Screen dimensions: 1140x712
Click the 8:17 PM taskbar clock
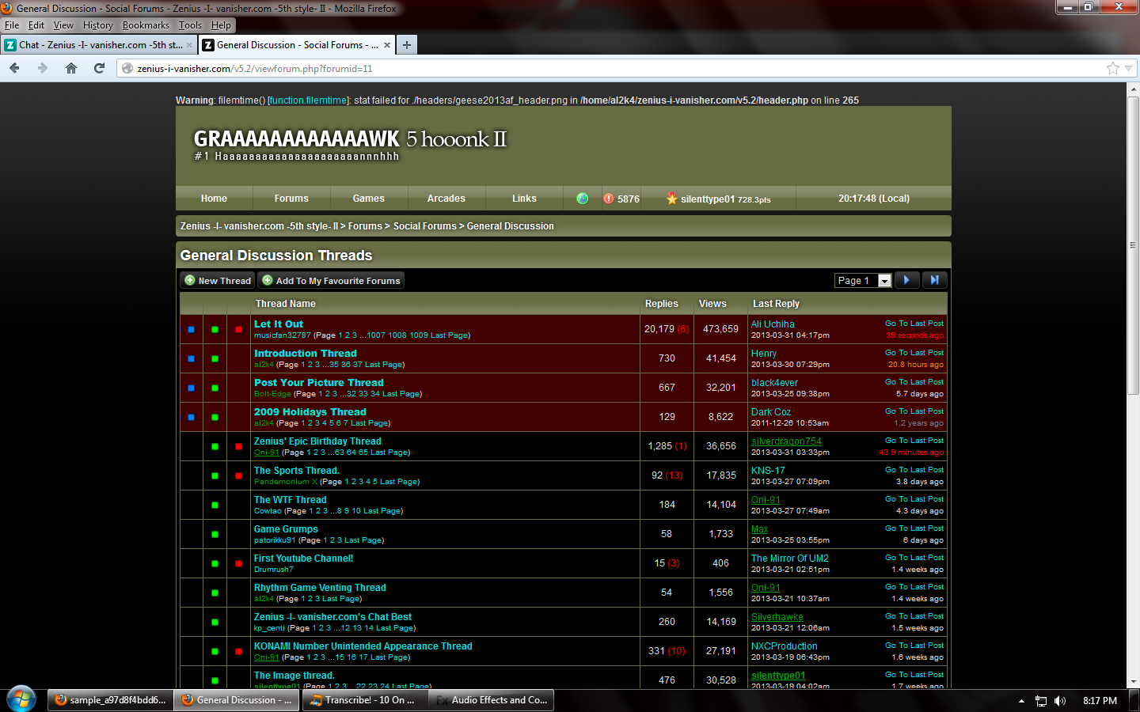(x=1100, y=701)
